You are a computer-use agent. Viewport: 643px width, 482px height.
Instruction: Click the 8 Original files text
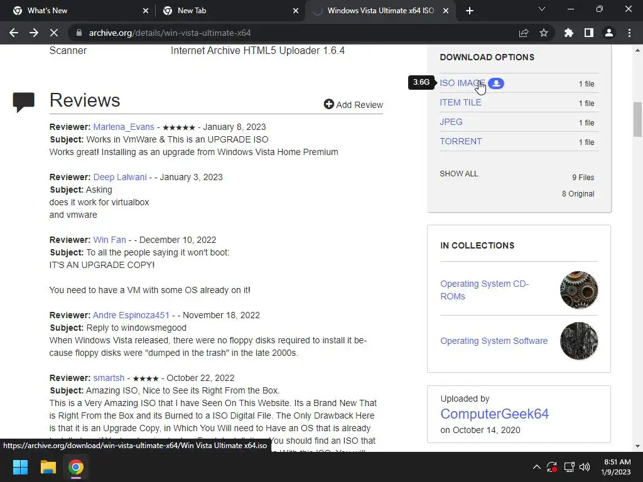point(578,194)
